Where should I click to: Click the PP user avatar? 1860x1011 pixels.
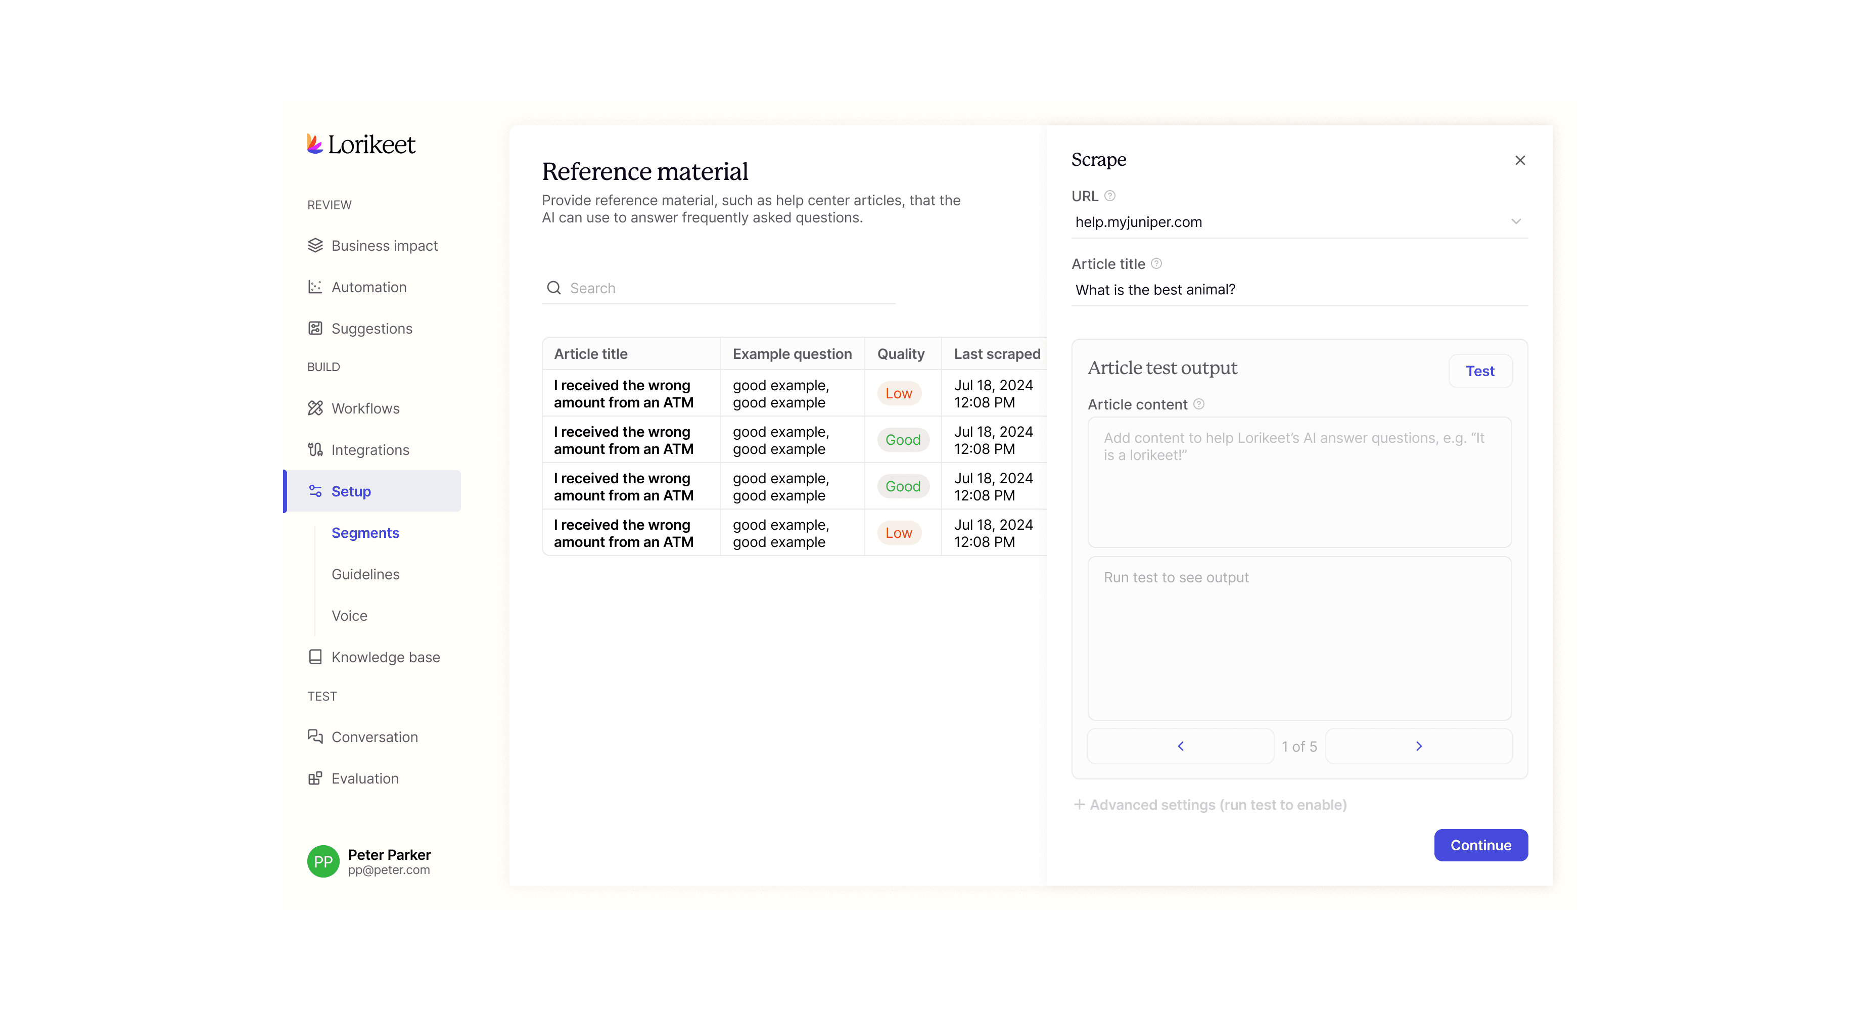pos(323,861)
